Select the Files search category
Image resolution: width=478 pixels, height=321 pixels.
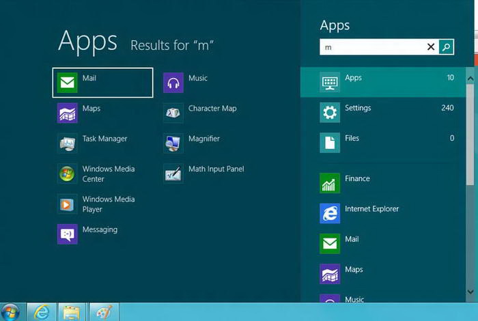click(x=383, y=143)
